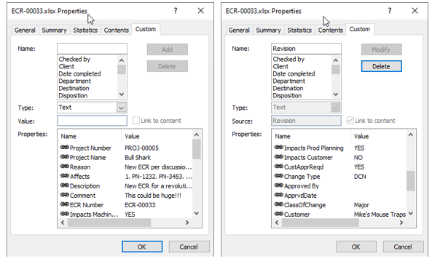This screenshot has height=264, width=432.
Task: Click link icon beside ClassOfChange property
Action: (279, 204)
